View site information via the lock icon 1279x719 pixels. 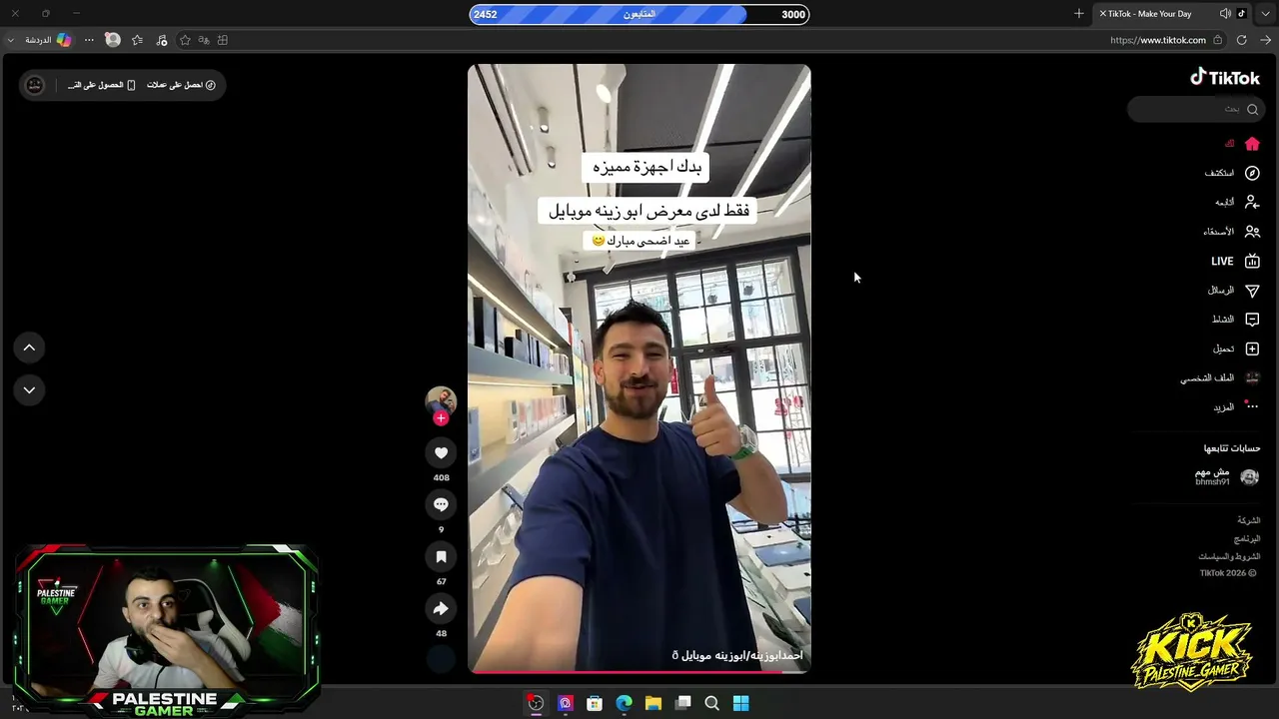coord(1217,40)
